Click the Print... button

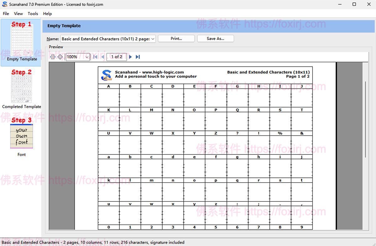176,38
